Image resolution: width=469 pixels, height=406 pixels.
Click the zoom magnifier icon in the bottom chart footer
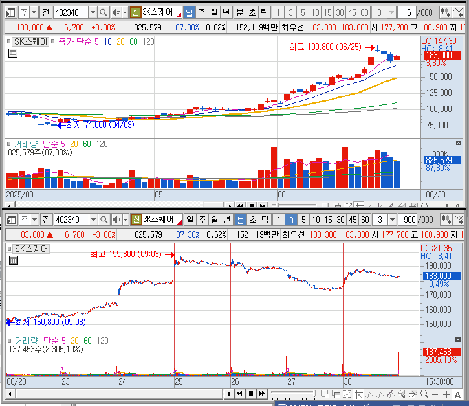tap(424, 394)
